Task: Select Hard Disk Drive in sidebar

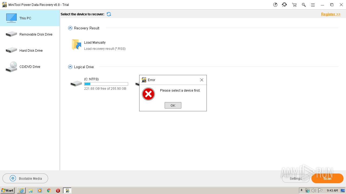Action: click(30, 50)
